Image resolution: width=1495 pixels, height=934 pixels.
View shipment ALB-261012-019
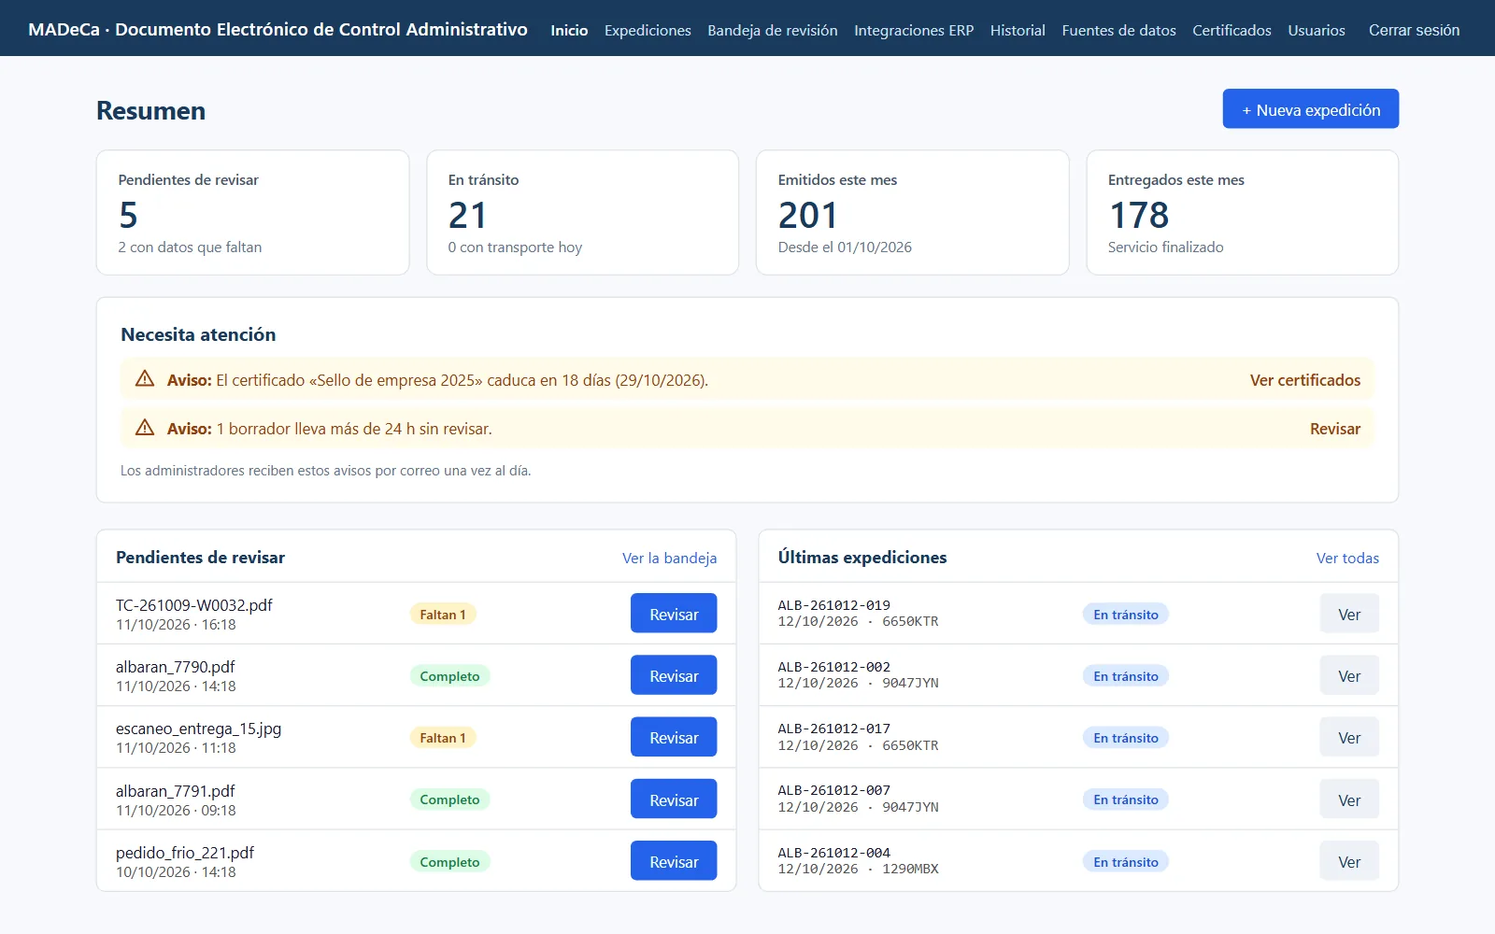(1349, 614)
